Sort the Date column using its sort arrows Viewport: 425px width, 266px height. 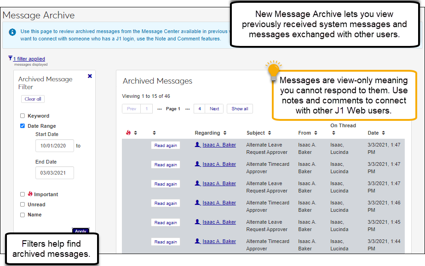coord(383,132)
